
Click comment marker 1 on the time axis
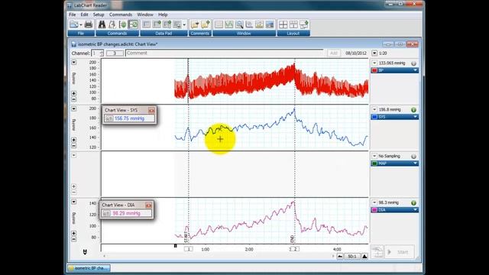(189, 249)
